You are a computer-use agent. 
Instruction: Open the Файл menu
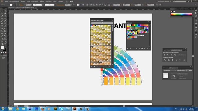tap(6, 2)
